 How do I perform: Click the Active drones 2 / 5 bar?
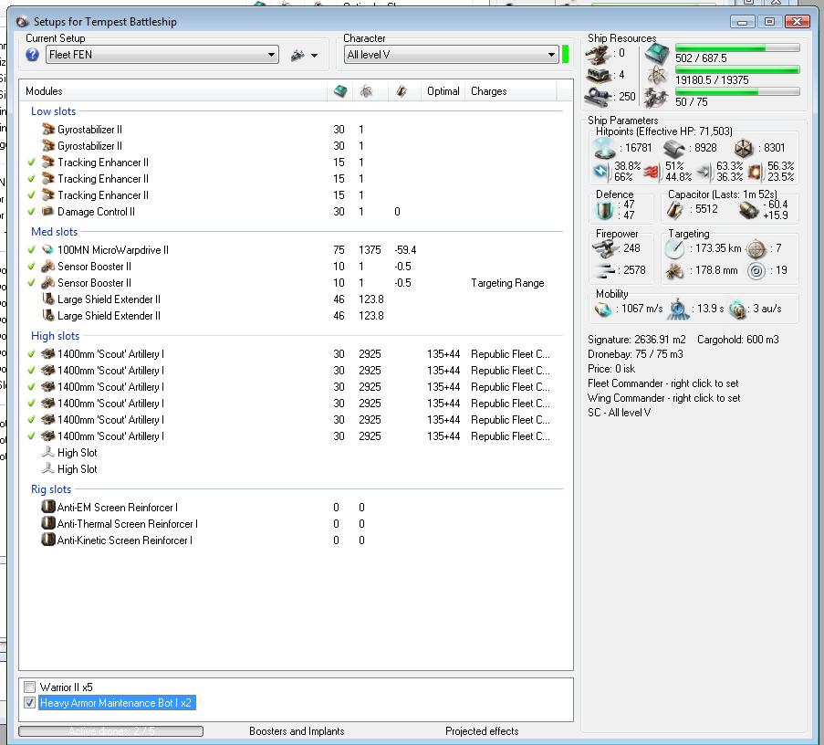111,731
